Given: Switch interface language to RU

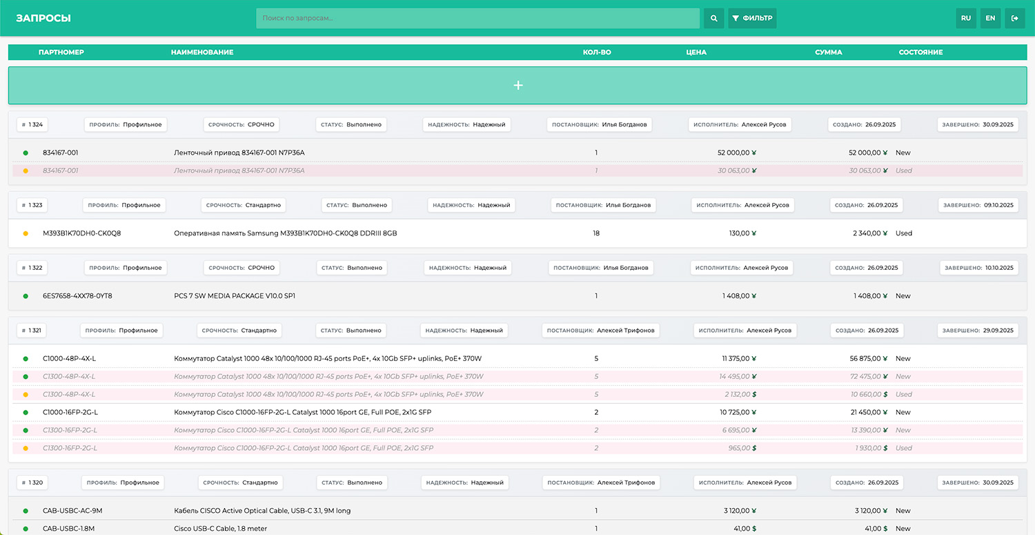Looking at the screenshot, I should point(965,18).
